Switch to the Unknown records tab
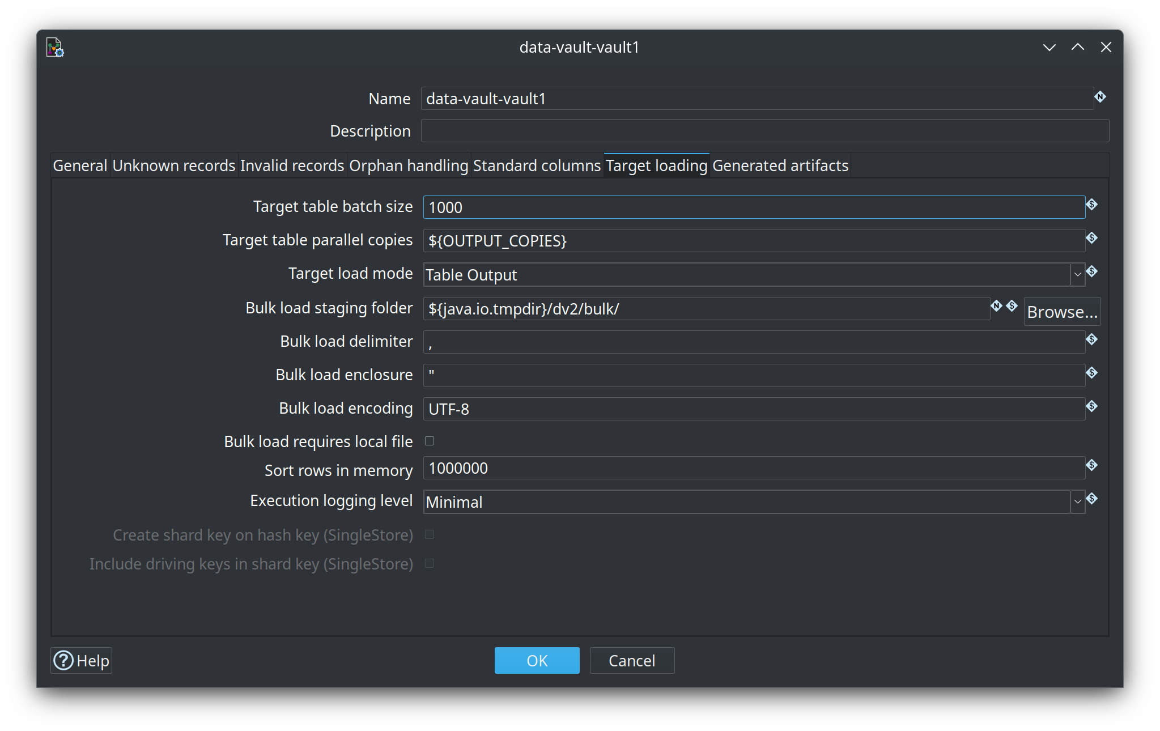The width and height of the screenshot is (1160, 731). (173, 165)
